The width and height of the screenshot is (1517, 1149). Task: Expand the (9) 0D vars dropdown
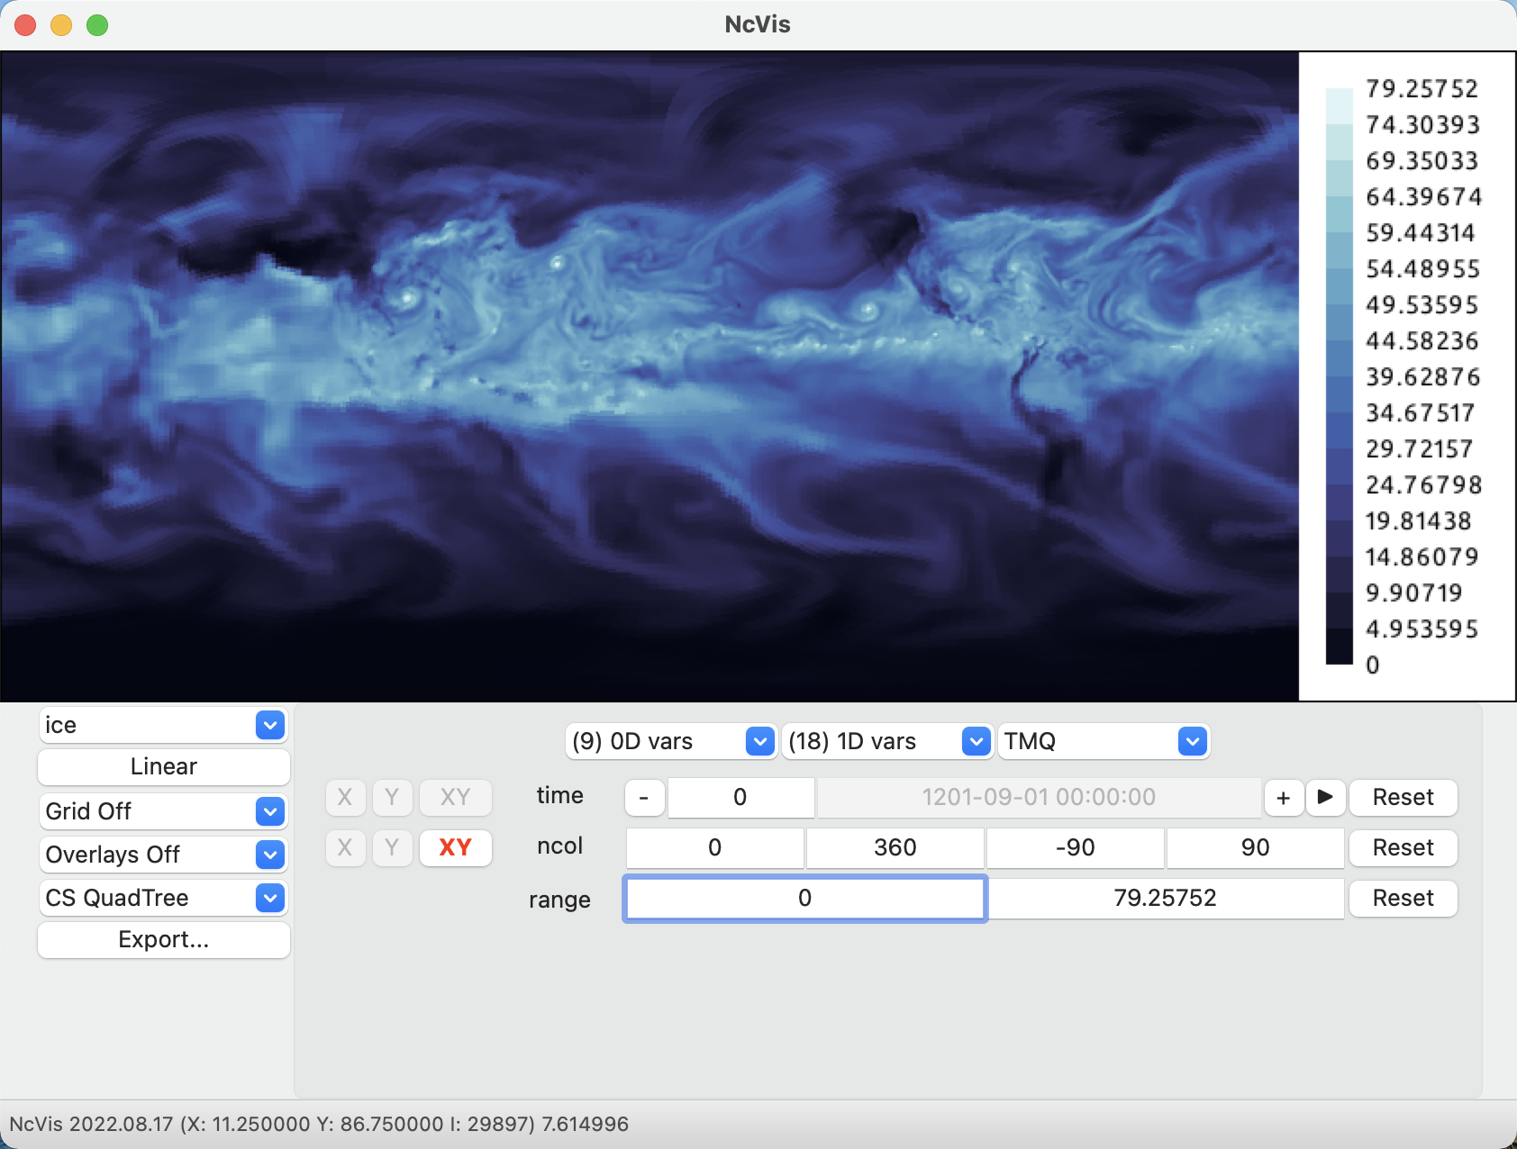[671, 741]
